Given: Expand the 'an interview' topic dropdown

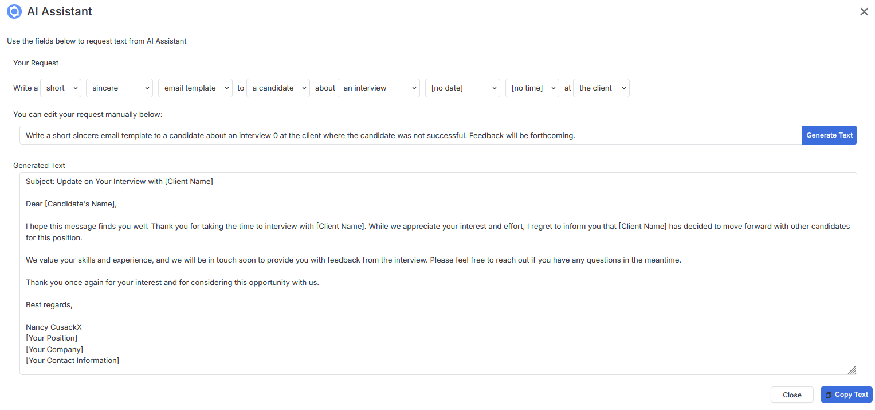Looking at the screenshot, I should [379, 88].
